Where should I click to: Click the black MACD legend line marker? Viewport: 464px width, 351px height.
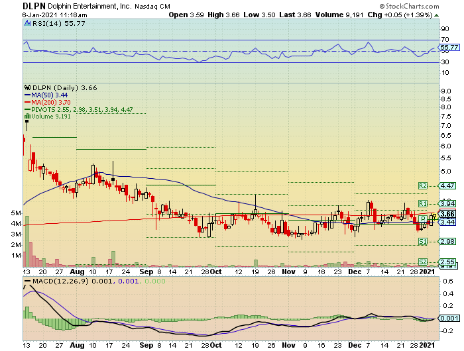28,281
